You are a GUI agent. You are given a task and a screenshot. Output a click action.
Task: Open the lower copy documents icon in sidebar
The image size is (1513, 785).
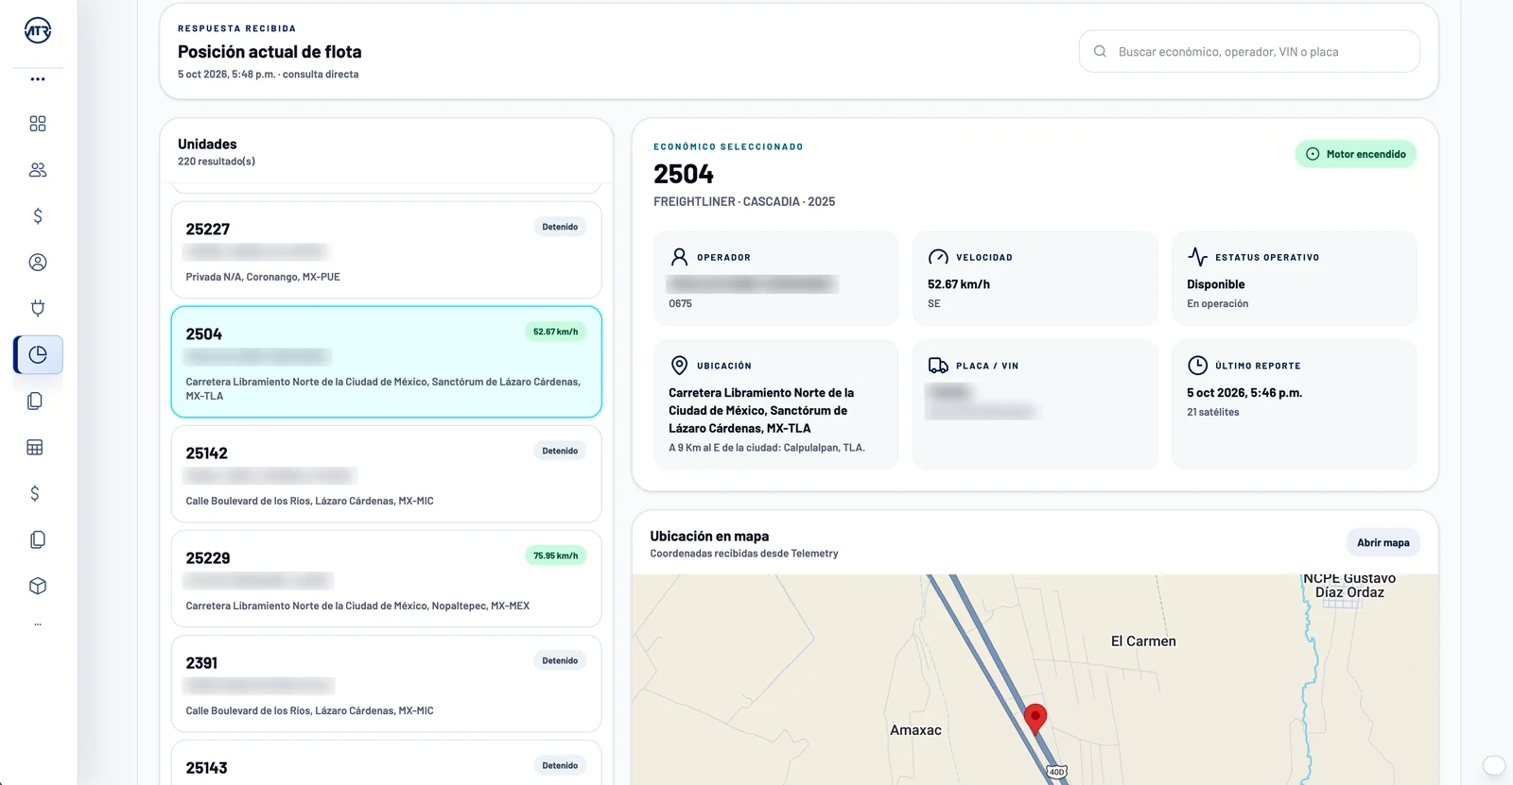point(38,539)
